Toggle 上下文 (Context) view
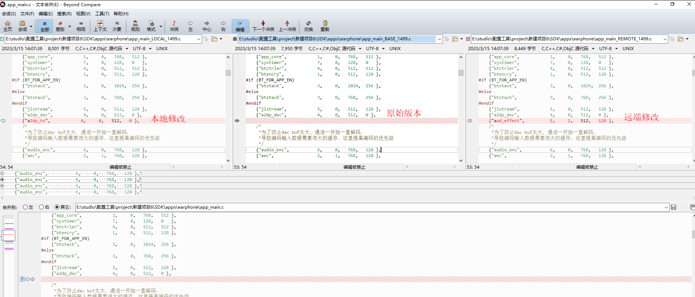This screenshot has height=297, width=695. tap(100, 26)
